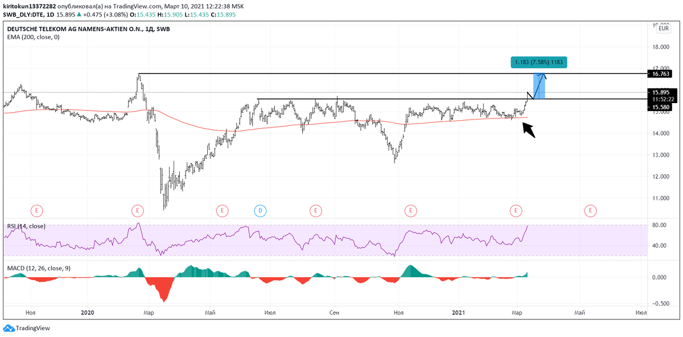Open the EUR currency selector
Image resolution: width=683 pixels, height=337 pixels.
pyautogui.click(x=664, y=28)
